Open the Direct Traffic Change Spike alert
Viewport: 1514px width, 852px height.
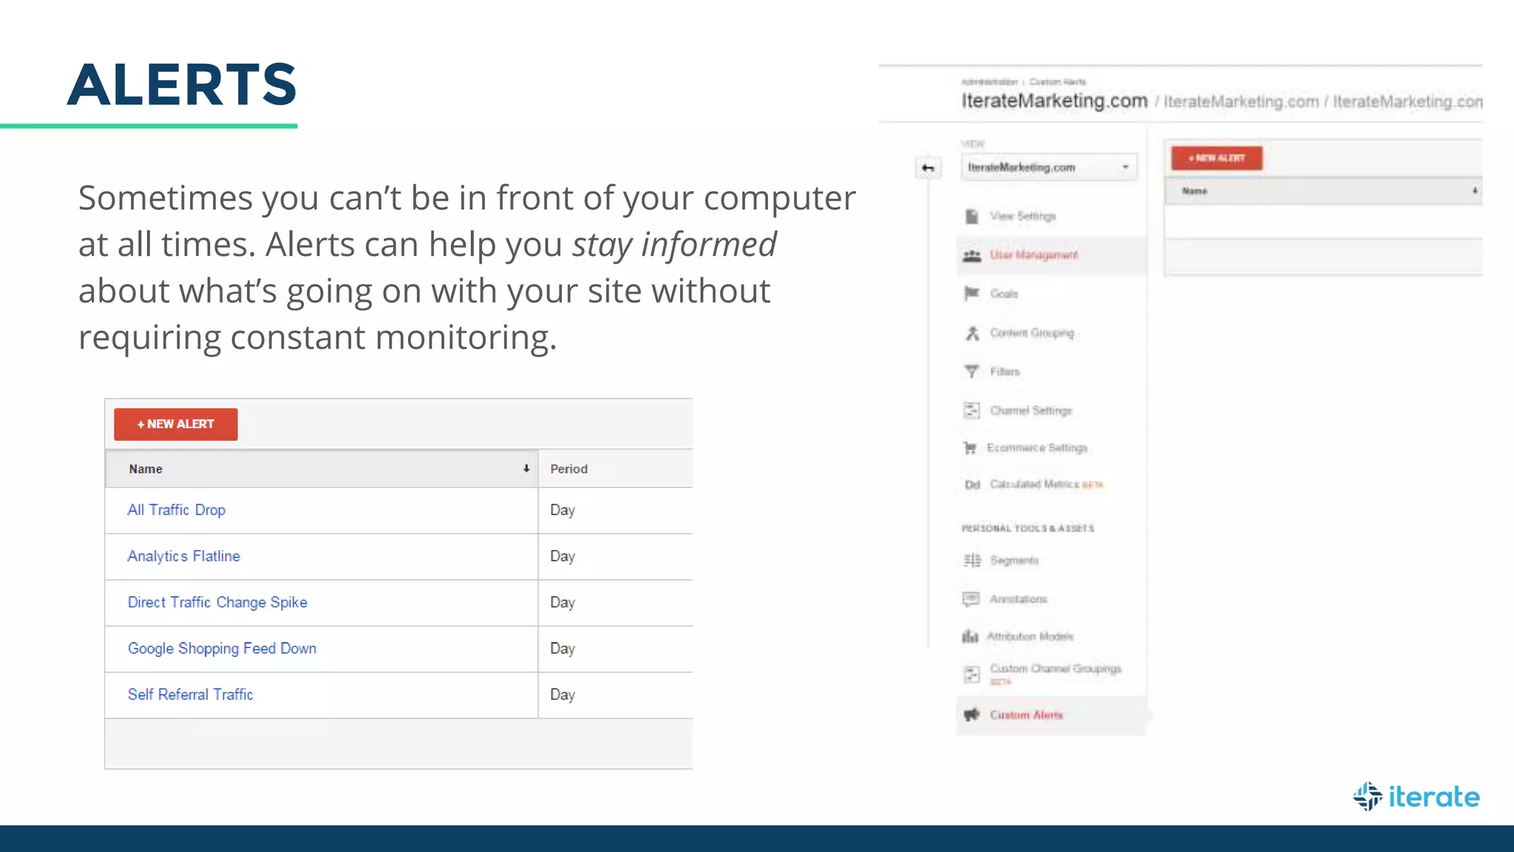point(217,602)
